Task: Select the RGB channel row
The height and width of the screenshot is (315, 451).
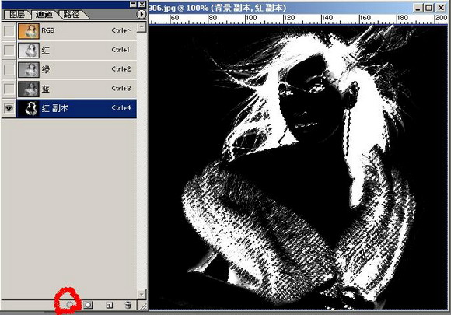Action: 76,31
